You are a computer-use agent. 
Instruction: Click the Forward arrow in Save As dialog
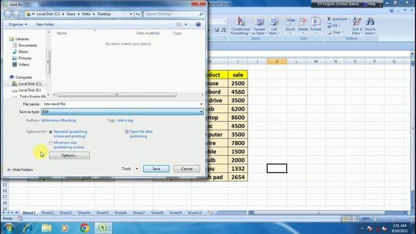coord(16,14)
